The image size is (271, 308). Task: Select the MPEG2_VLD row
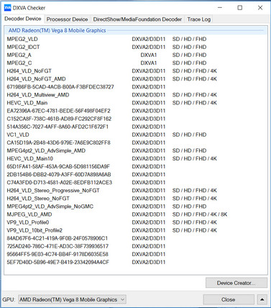[x=136, y=39]
